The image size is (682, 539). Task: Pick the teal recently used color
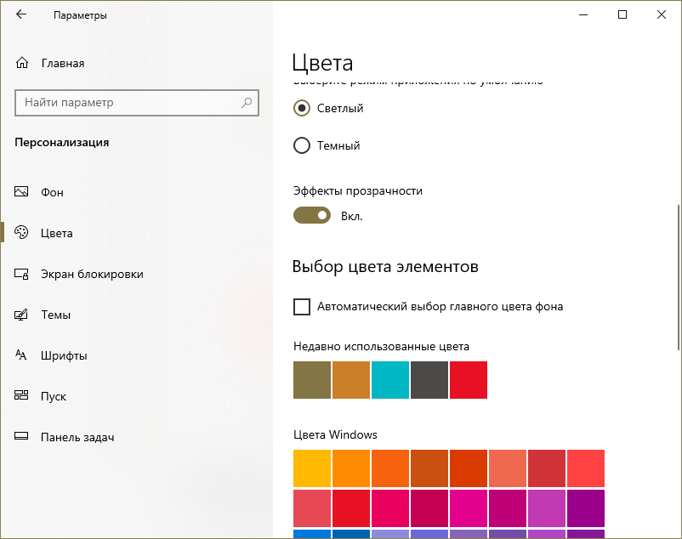point(390,380)
